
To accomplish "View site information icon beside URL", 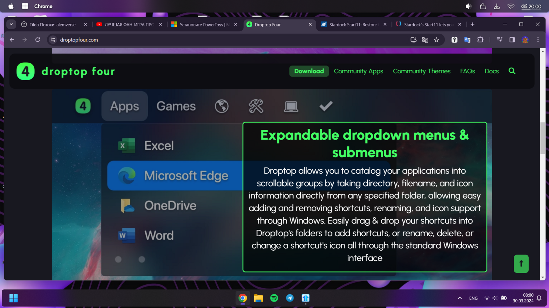I will click(53, 40).
